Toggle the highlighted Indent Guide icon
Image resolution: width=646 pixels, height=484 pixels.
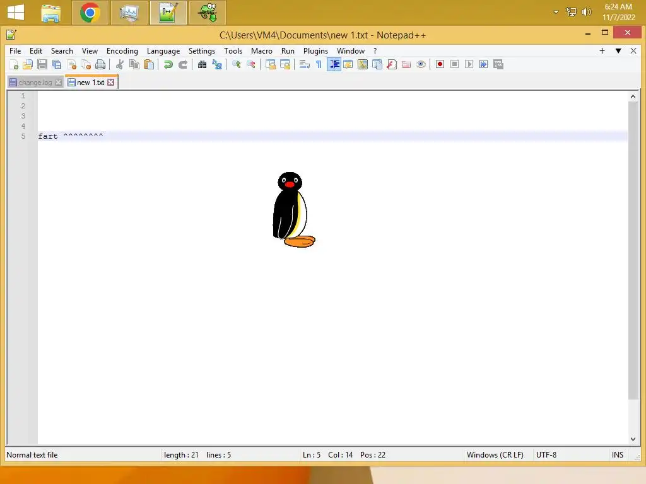coord(334,65)
